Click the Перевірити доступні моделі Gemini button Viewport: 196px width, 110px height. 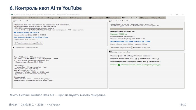pos(29,43)
